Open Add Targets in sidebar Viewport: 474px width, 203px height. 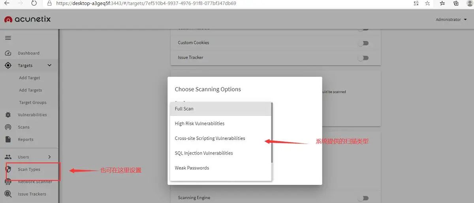click(30, 90)
